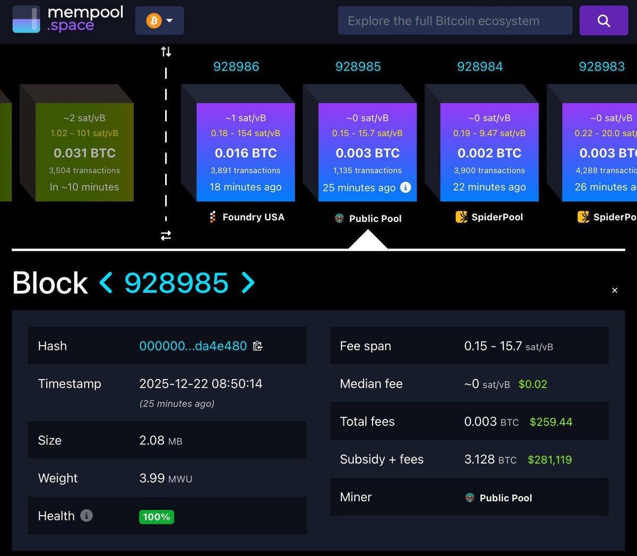The image size is (637, 556).
Task: Open Public Pool label under block 928985
Action: [x=375, y=218]
